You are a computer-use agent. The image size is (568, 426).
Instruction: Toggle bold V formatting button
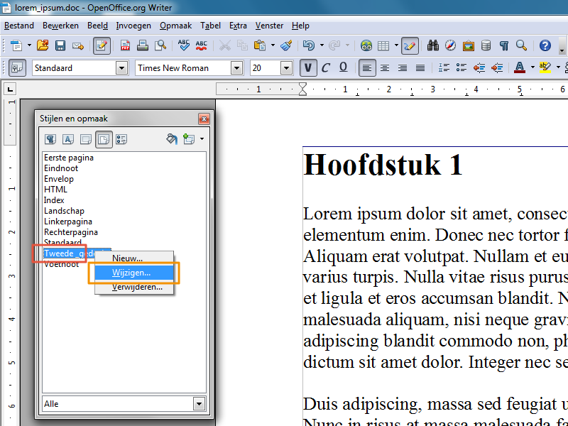(x=308, y=67)
